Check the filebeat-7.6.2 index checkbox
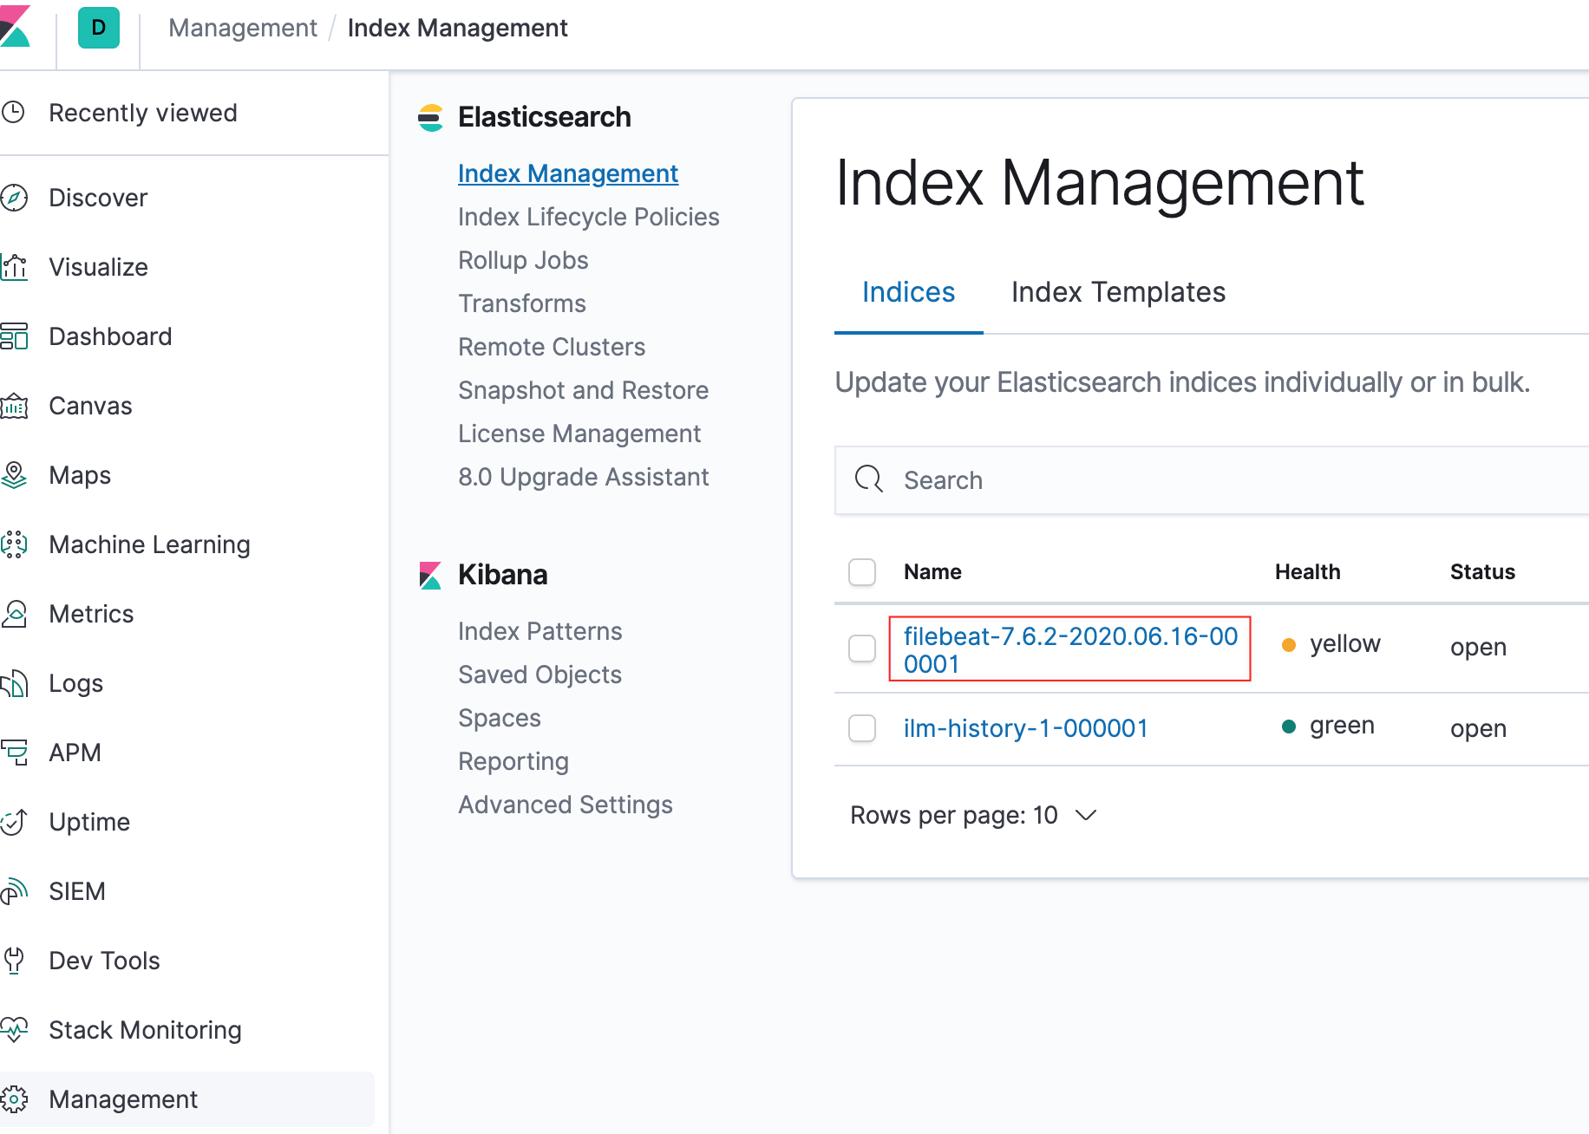Screen dimensions: 1589x1134 pos(862,648)
